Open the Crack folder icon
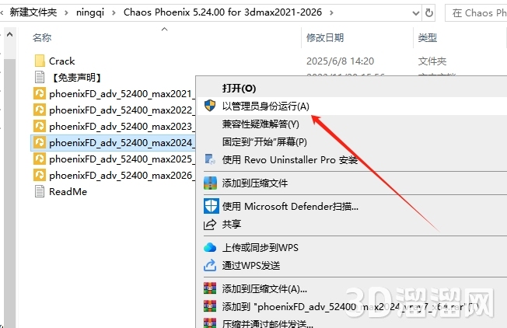 [40, 61]
